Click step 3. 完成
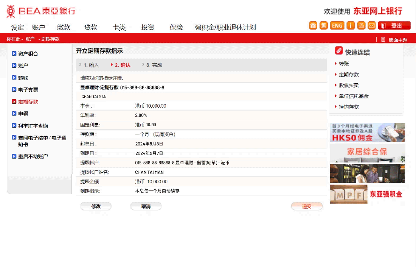The height and width of the screenshot is (267, 416). (154, 65)
